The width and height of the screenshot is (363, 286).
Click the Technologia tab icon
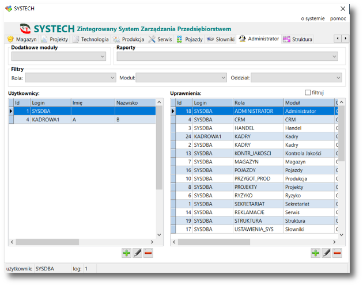[x=75, y=39]
